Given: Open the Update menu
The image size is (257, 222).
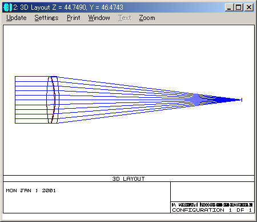Looking at the screenshot, I should [17, 18].
